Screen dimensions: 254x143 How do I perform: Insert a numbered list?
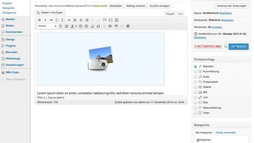pos(63,20)
